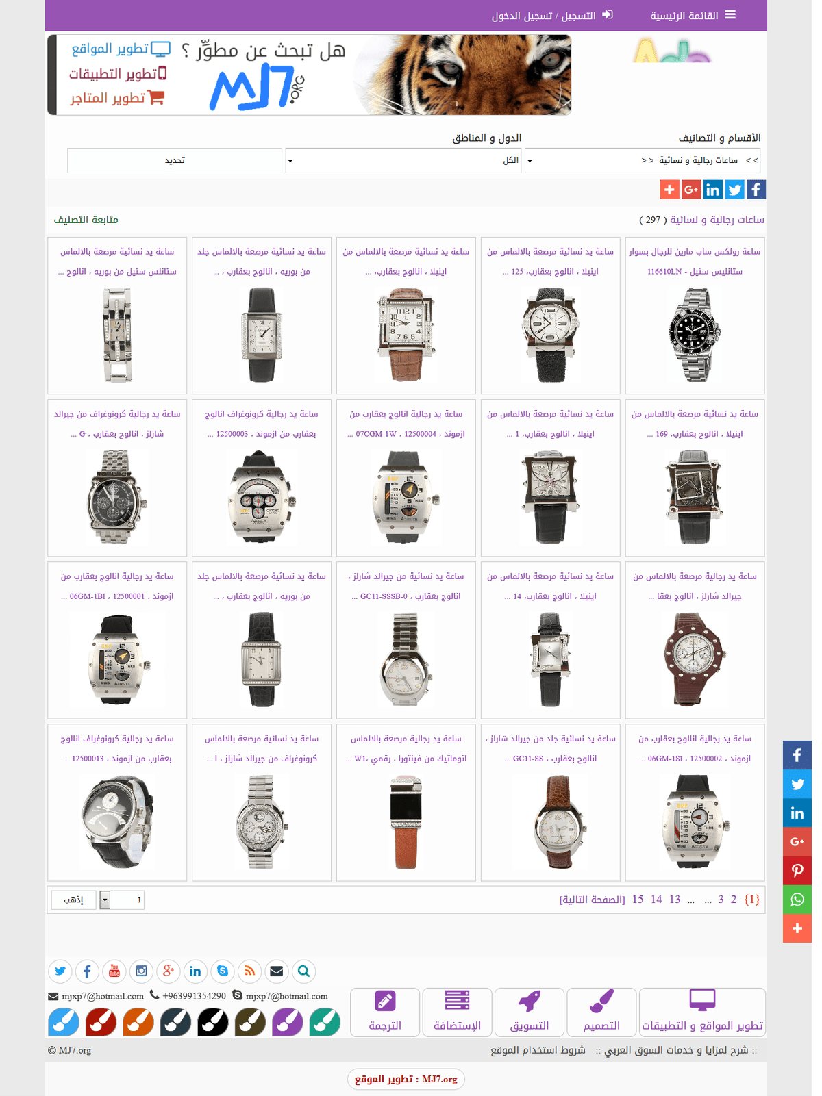Click the تحديد button
The width and height of the screenshot is (822, 1096).
tap(175, 160)
